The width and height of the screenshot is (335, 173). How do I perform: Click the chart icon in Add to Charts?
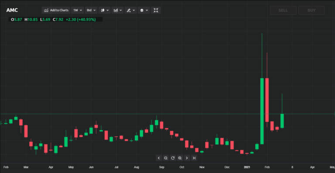46,10
